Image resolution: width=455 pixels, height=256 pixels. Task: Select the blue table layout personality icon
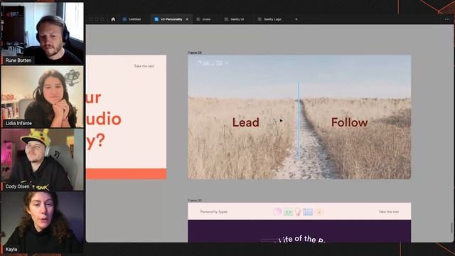point(308,212)
